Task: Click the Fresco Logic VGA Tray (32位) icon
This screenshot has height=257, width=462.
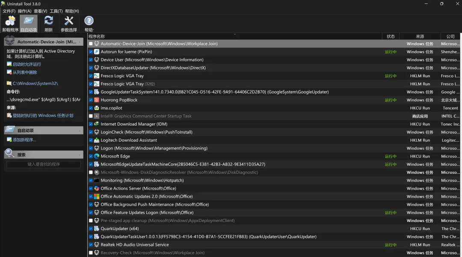Action: click(x=96, y=84)
